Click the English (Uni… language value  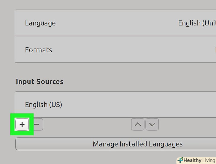(x=197, y=23)
